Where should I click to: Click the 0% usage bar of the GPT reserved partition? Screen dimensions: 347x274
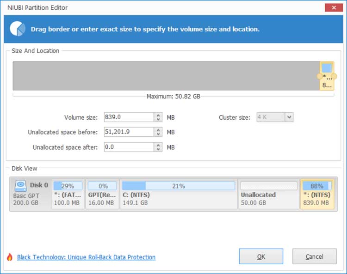coord(102,186)
